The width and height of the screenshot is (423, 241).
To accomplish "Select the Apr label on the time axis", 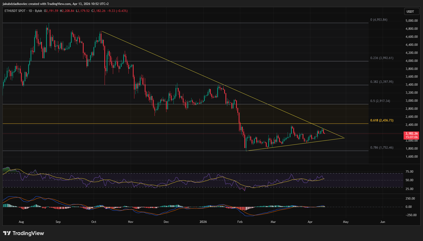I will pos(310,222).
